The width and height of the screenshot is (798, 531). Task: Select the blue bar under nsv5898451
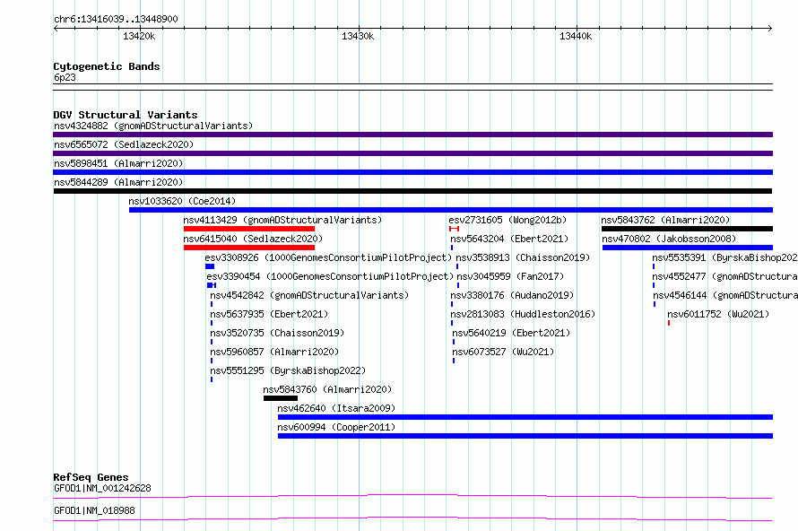(x=412, y=172)
